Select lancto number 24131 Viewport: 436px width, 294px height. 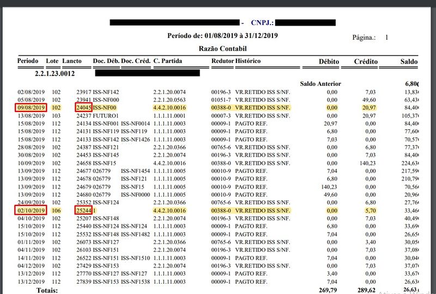(84, 131)
